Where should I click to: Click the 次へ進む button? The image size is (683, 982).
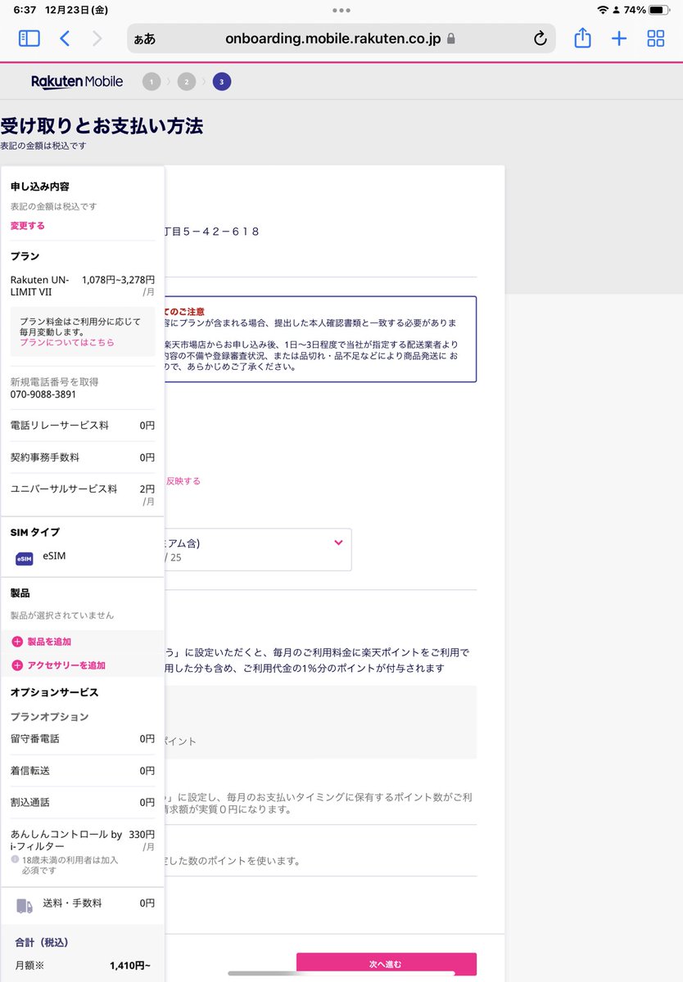pyautogui.click(x=386, y=964)
